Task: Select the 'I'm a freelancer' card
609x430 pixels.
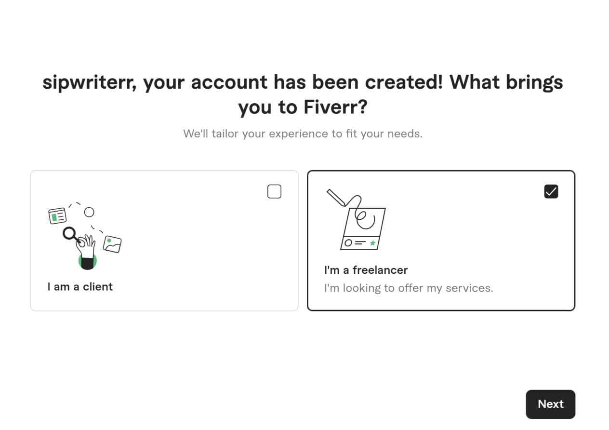Action: [441, 240]
